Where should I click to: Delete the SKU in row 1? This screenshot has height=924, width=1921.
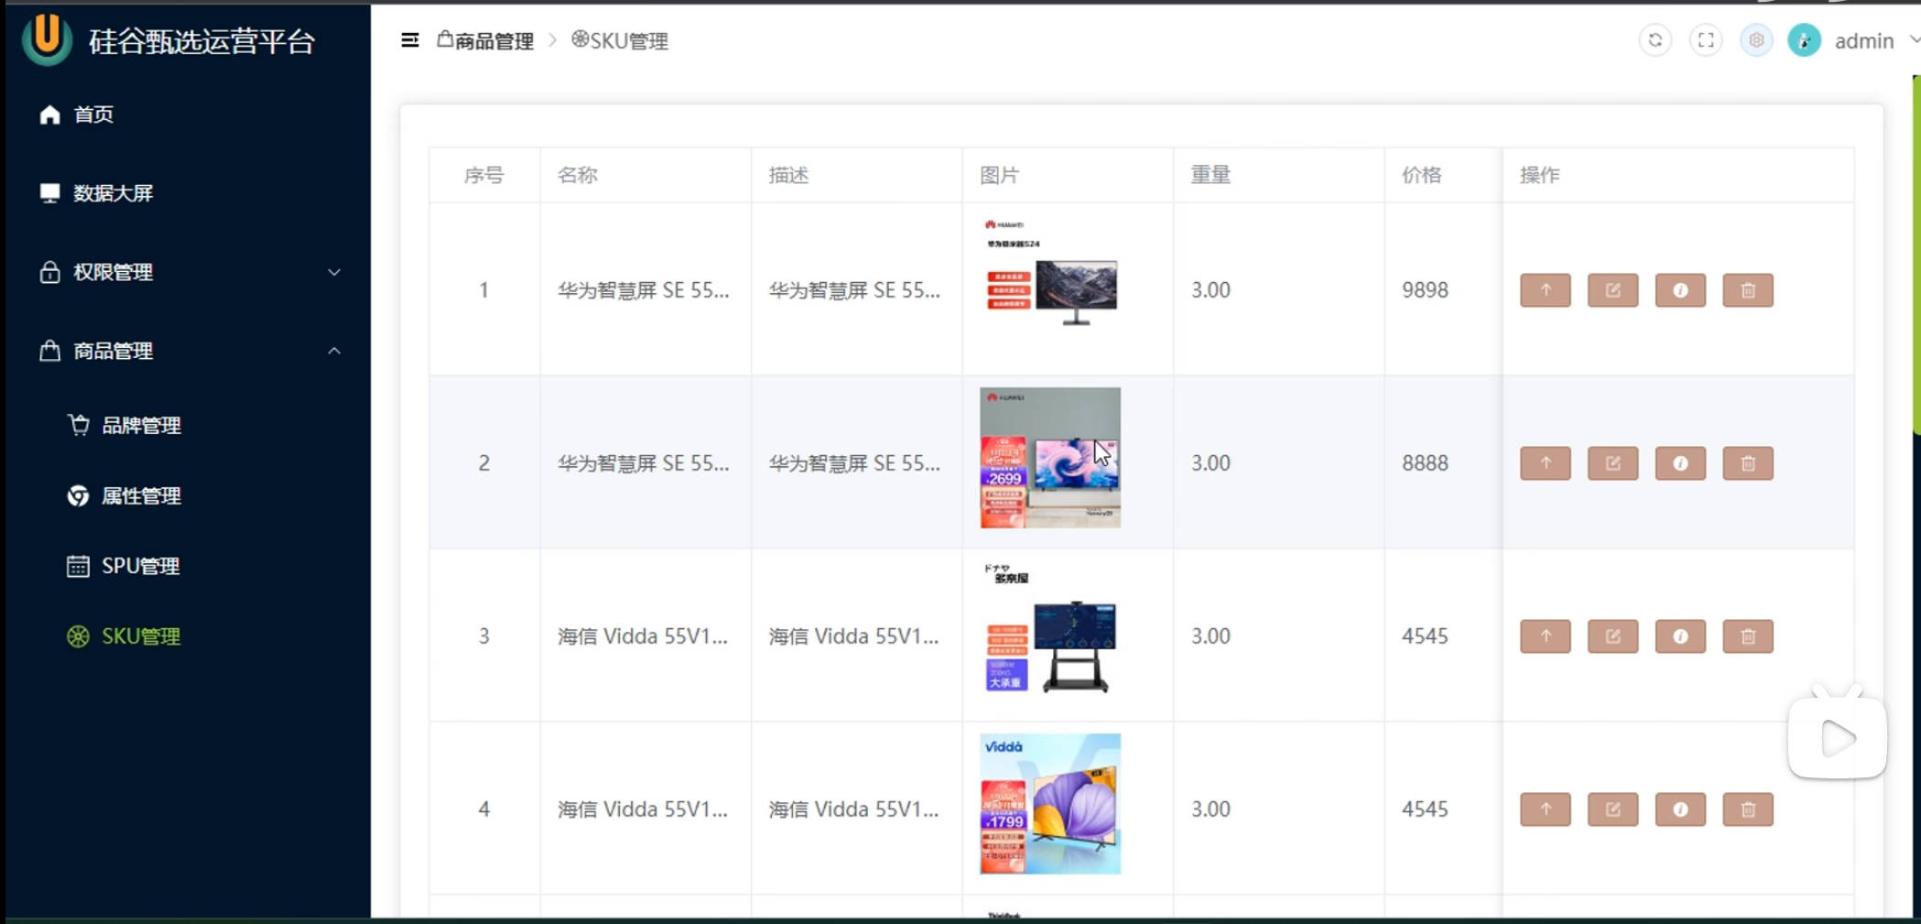click(1748, 290)
